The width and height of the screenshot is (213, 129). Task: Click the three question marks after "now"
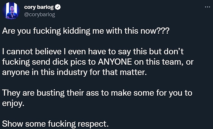click(164, 32)
